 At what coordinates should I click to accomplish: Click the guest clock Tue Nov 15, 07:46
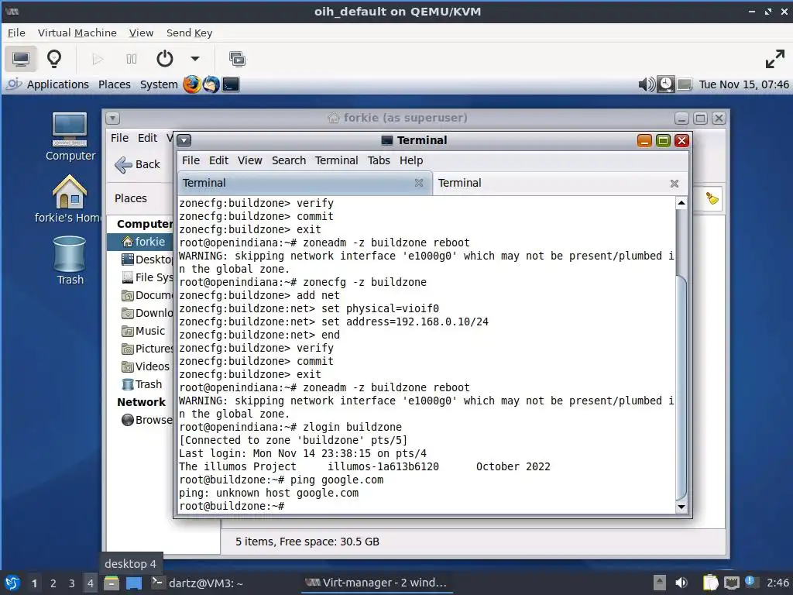click(743, 84)
